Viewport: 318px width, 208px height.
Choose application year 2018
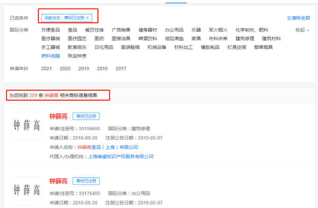(x=102, y=68)
